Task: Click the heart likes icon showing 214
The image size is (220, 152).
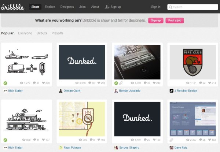Action: pos(210,83)
